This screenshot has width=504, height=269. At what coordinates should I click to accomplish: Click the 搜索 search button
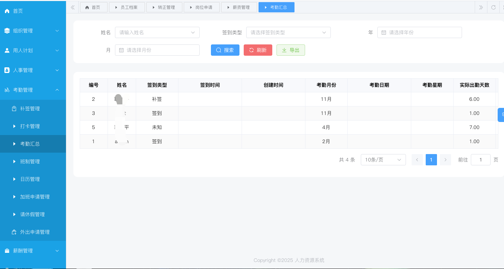click(225, 50)
